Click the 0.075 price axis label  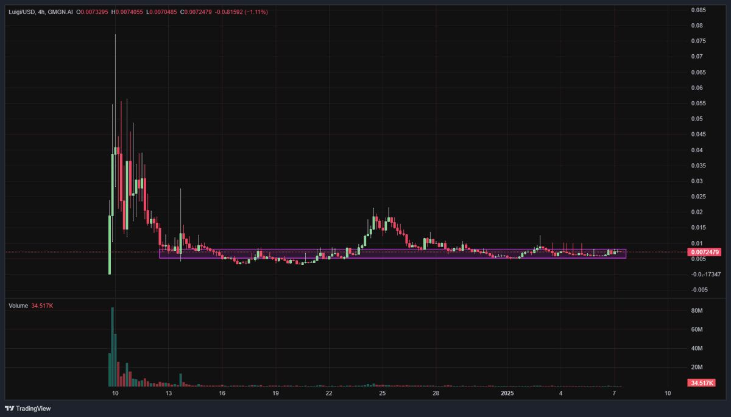[x=698, y=41]
